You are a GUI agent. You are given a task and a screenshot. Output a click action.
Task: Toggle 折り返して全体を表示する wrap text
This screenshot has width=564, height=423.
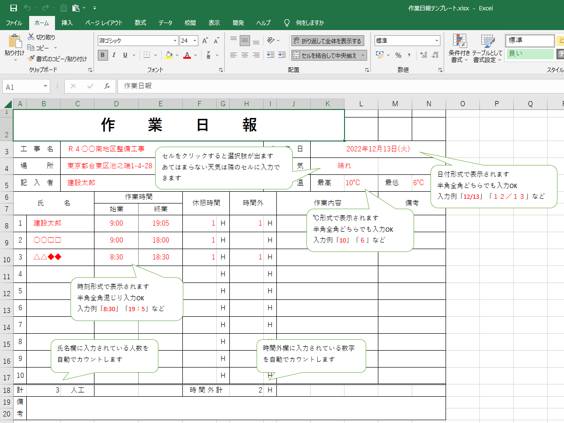coord(327,41)
